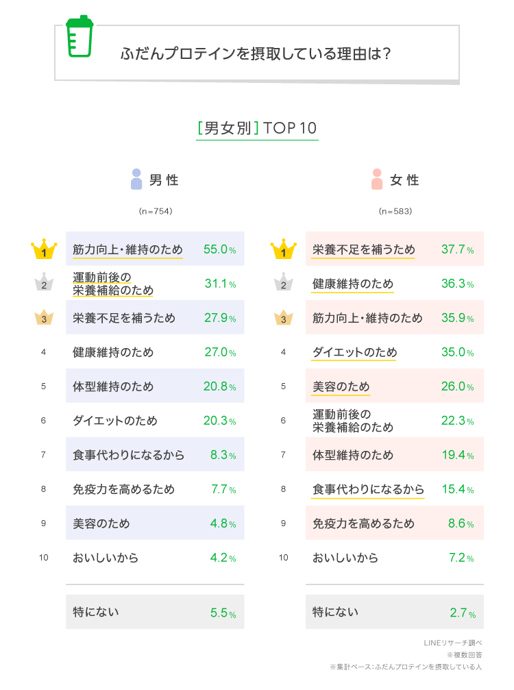Image resolution: width=514 pixels, height=690 pixels.
Task: Click women's 特にない 2.7% row
Action: tap(395, 612)
